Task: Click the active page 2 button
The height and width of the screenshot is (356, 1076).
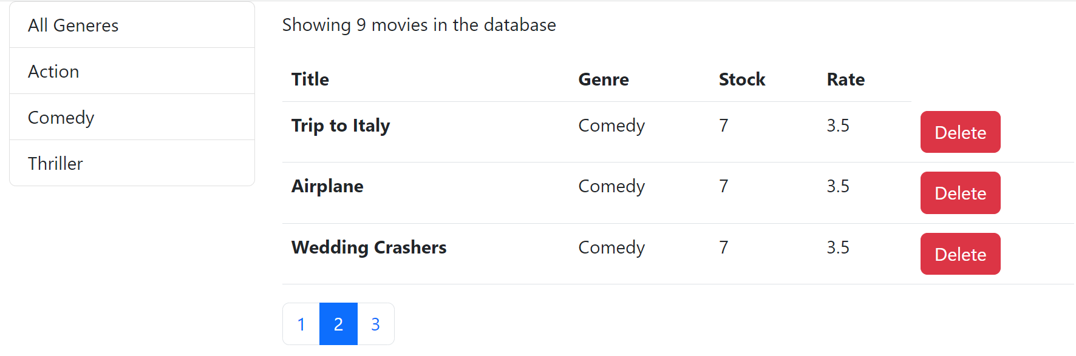Action: pos(338,324)
